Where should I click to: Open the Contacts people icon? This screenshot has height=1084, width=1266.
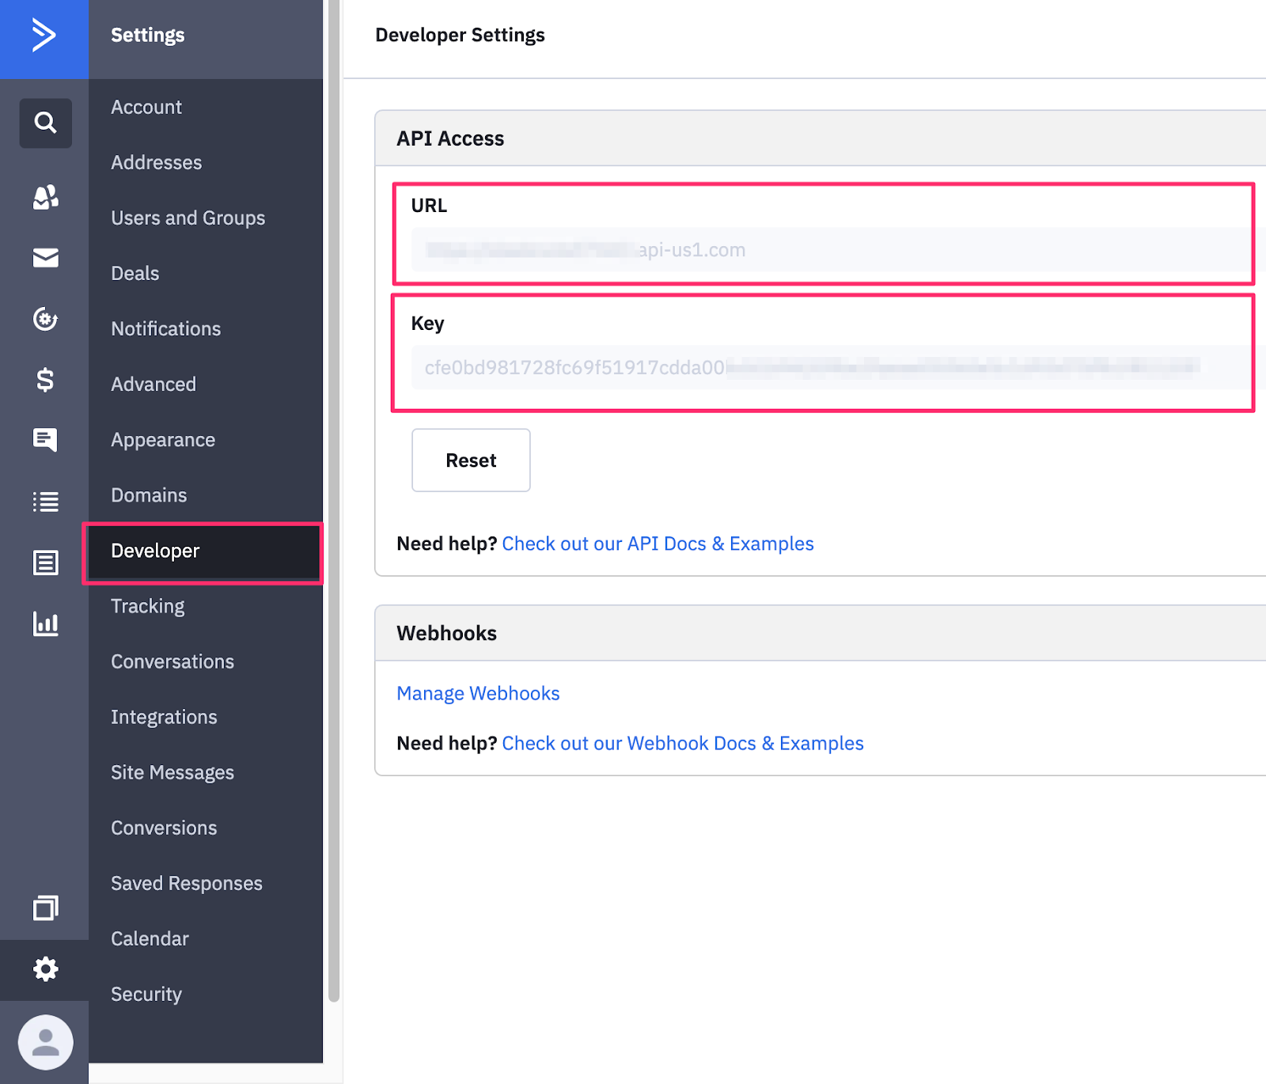coord(45,197)
